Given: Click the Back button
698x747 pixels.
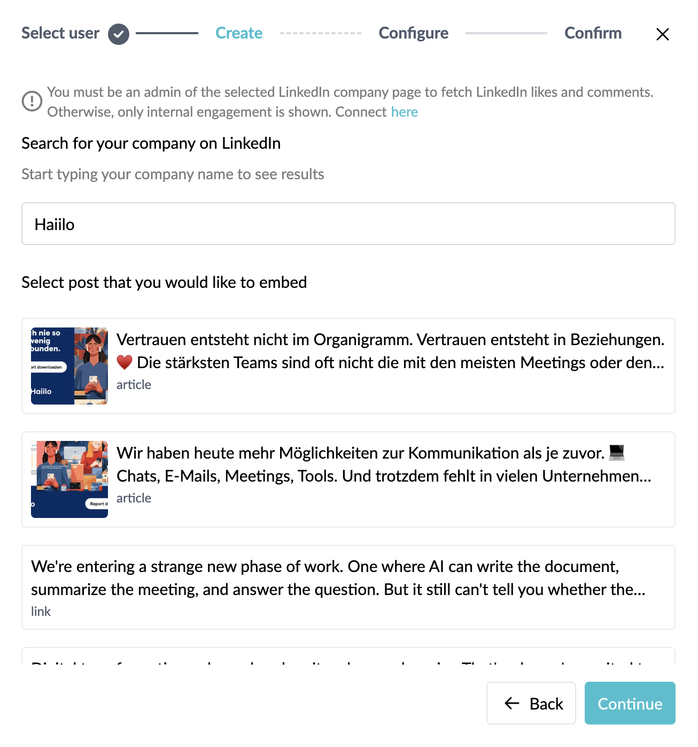Looking at the screenshot, I should pyautogui.click(x=531, y=703).
